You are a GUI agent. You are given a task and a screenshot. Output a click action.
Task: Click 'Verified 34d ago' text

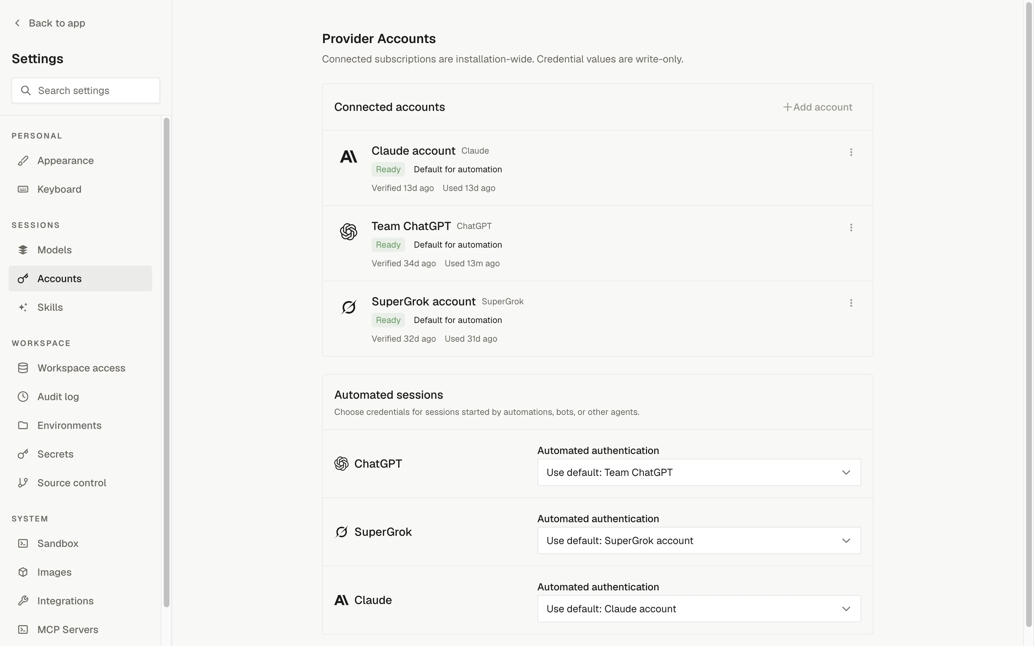(404, 264)
